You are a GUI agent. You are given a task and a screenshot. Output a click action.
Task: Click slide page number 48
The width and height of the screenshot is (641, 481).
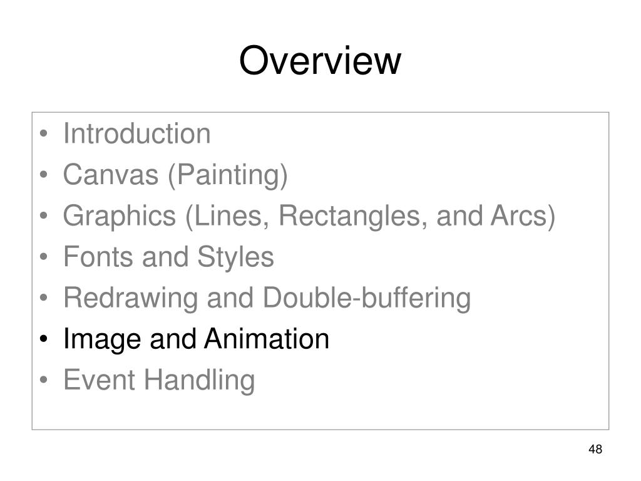click(x=595, y=449)
